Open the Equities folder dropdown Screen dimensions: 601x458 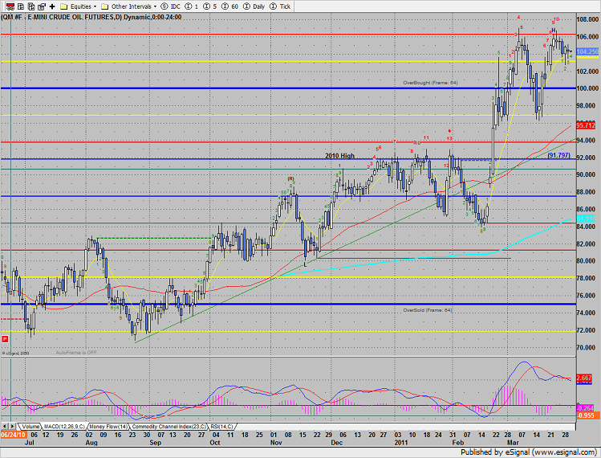(79, 6)
